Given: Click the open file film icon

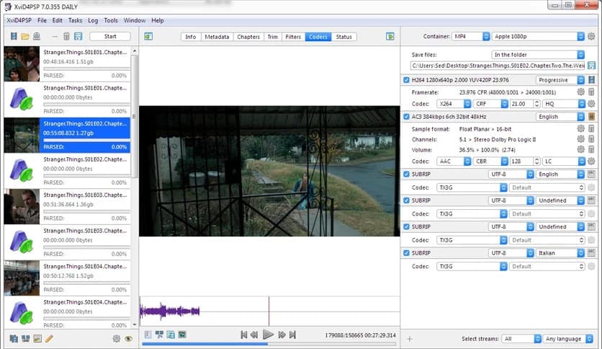Looking at the screenshot, I should coord(14,36).
